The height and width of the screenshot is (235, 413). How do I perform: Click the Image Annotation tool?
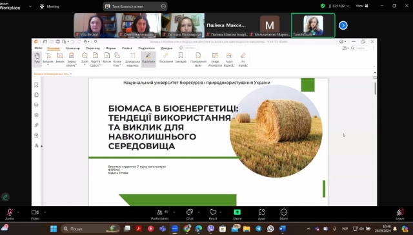click(215, 59)
